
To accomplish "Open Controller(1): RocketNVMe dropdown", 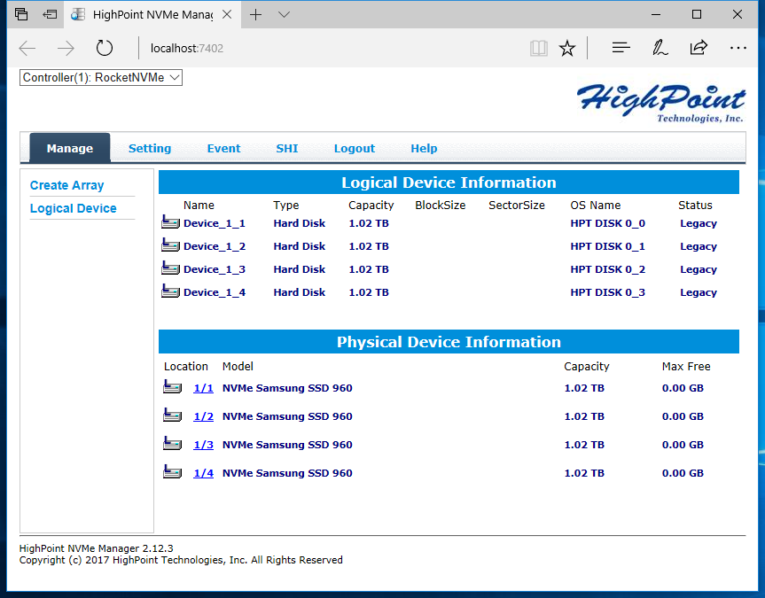I will (101, 78).
